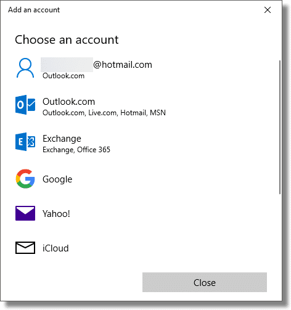
Task: Click the 'Outlook.com, Live.com, Hotmail, MSN' subtitle
Action: coord(104,113)
